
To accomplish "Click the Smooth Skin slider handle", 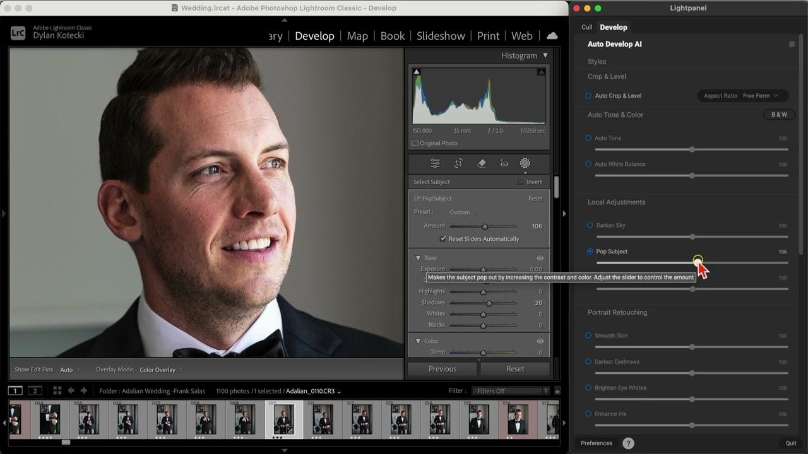I will (x=692, y=347).
